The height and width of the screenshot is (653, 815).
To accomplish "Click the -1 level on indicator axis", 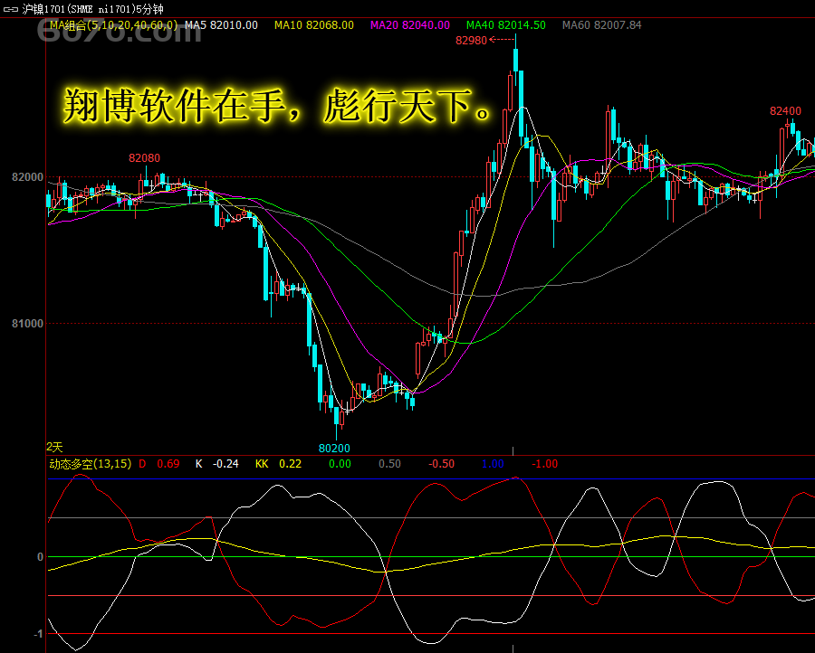I will 39,634.
